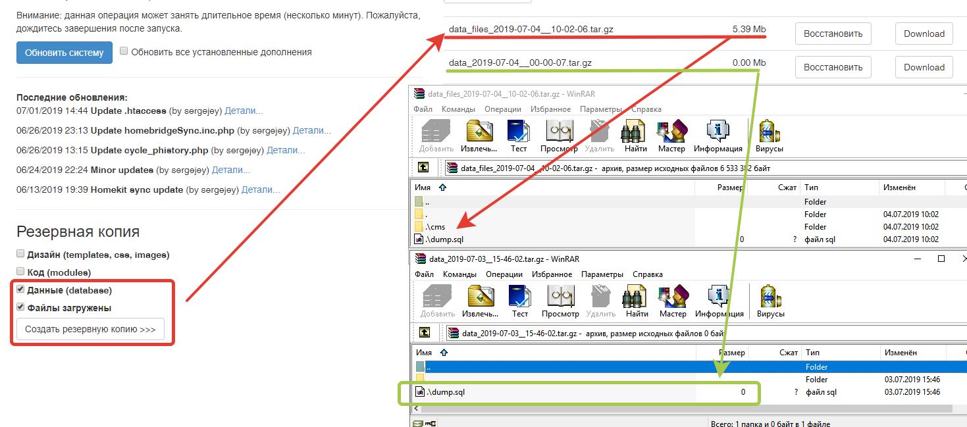This screenshot has width=967, height=427.
Task: Open Мастер wizard in data_files WinRAR window
Action: coord(671,136)
